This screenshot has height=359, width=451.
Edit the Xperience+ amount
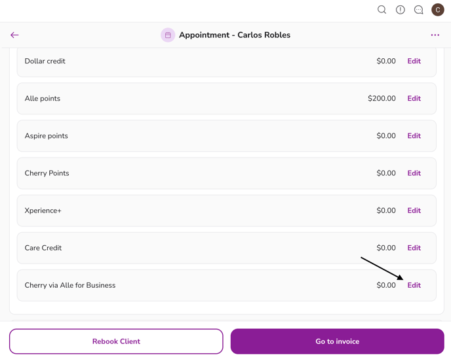pos(414,211)
